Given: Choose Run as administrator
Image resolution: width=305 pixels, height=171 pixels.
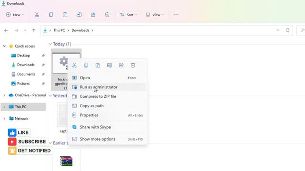Looking at the screenshot, I should coord(108,87).
